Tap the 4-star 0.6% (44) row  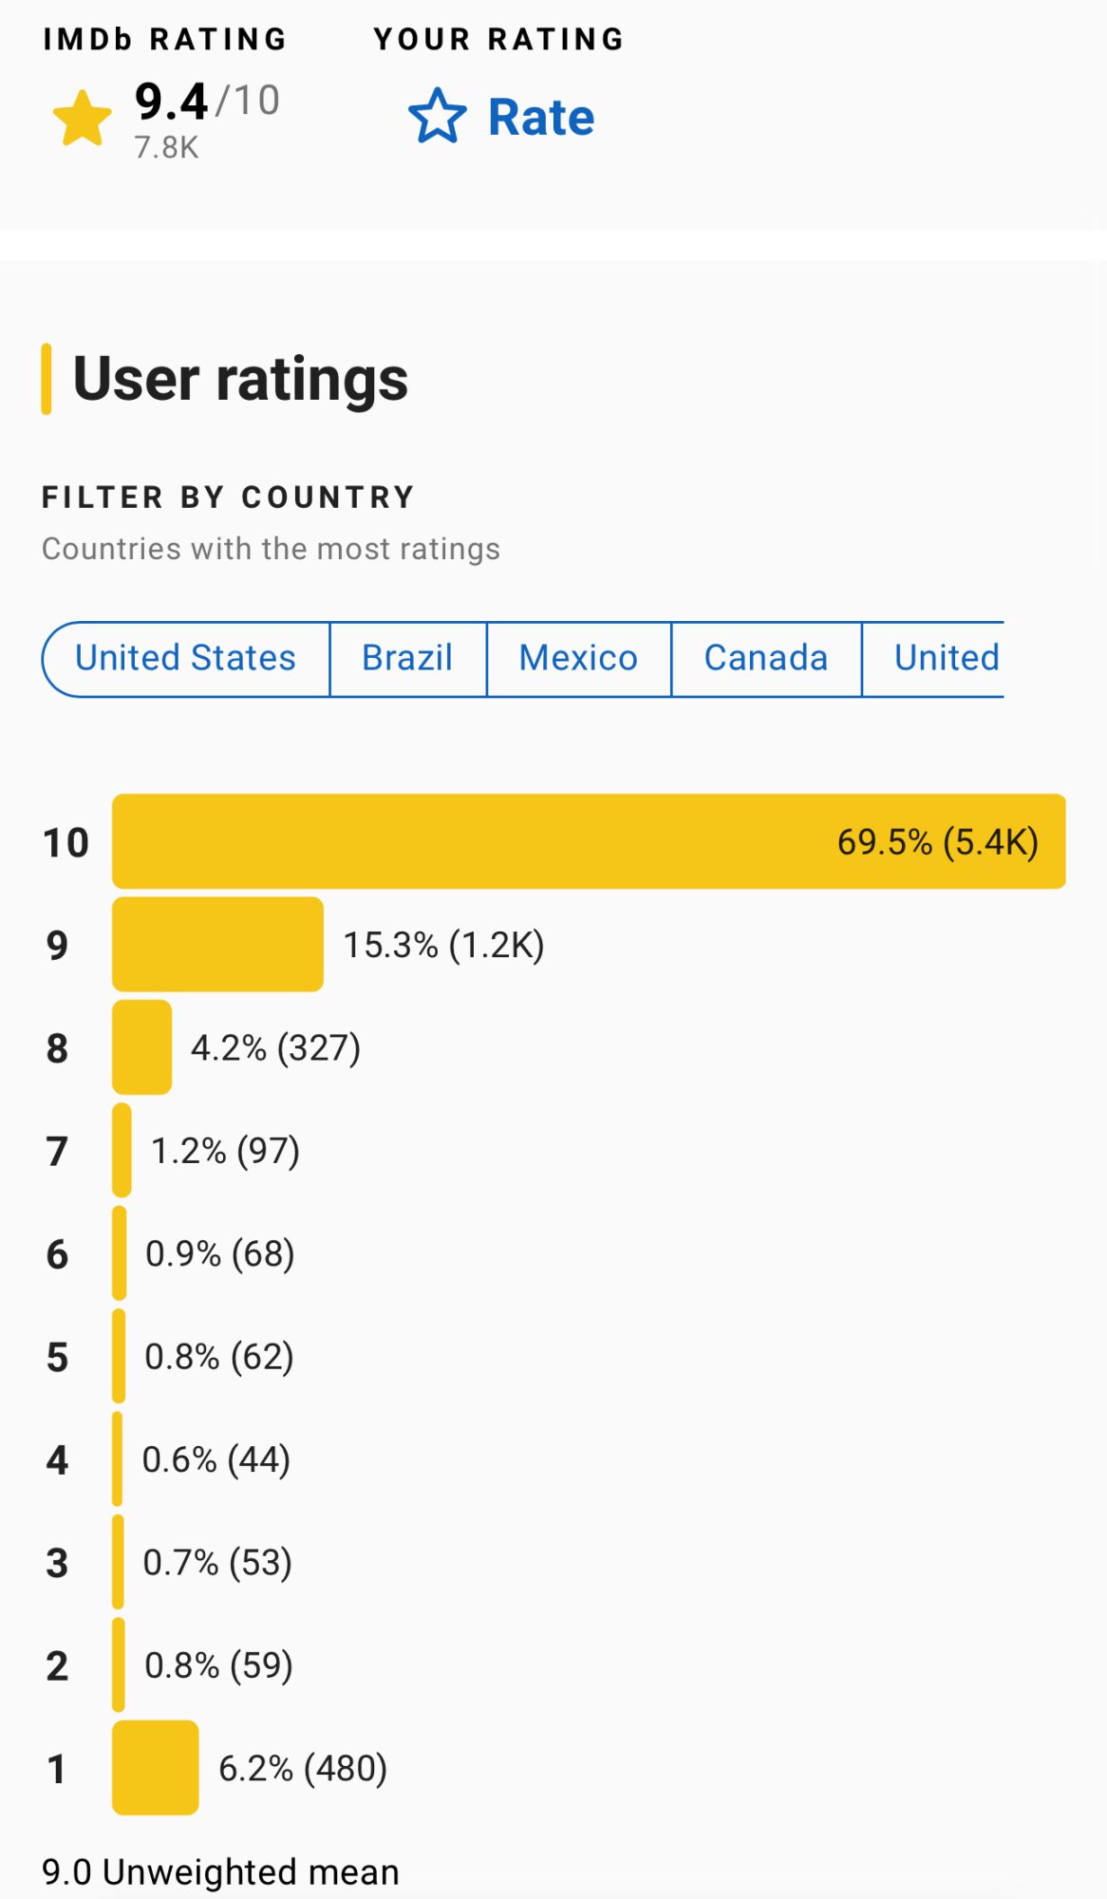[x=216, y=1459]
